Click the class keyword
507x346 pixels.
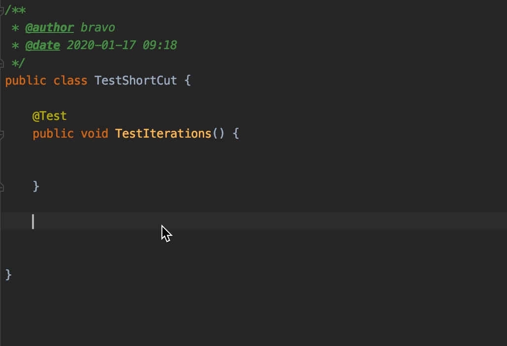coord(70,81)
